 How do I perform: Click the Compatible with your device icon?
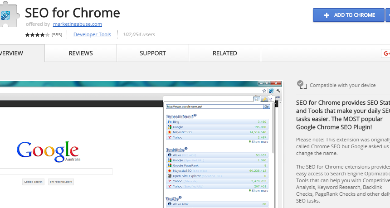pyautogui.click(x=302, y=85)
